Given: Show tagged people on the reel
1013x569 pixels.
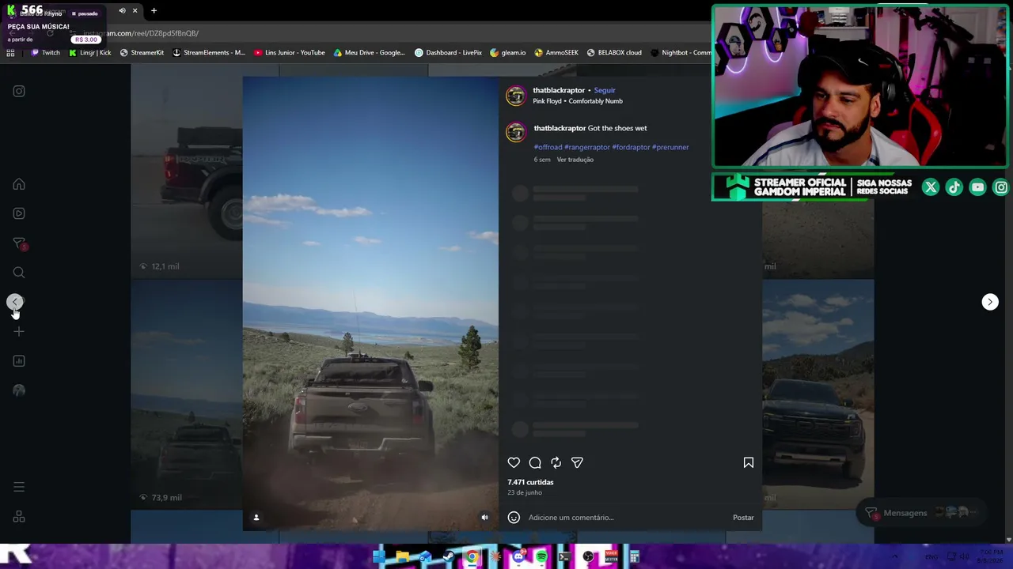Looking at the screenshot, I should (x=256, y=518).
